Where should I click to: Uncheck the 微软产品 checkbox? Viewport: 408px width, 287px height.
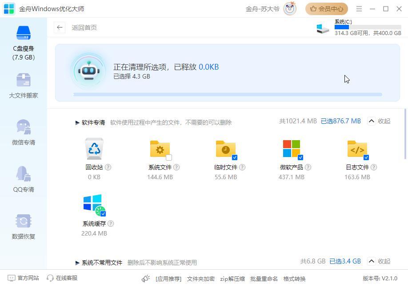(x=300, y=157)
